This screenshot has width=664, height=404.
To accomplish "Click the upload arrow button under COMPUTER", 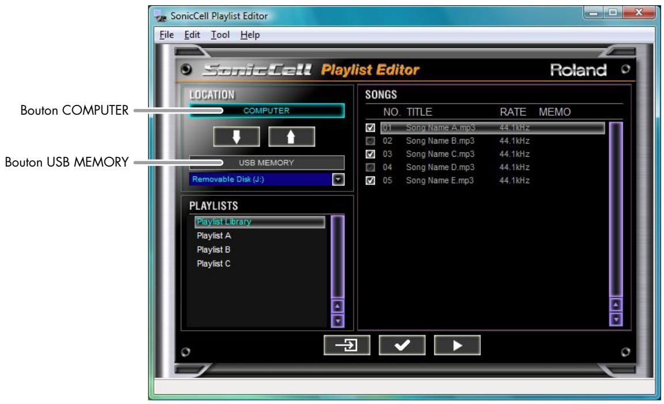I will [x=291, y=137].
